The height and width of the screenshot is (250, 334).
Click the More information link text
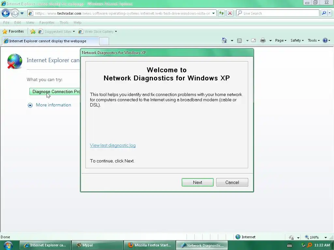[x=53, y=105]
